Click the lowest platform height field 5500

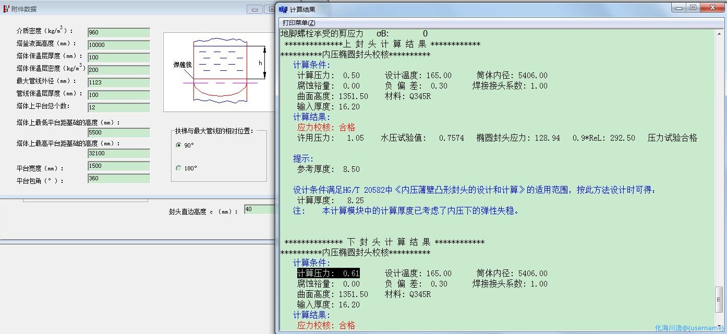click(x=119, y=132)
